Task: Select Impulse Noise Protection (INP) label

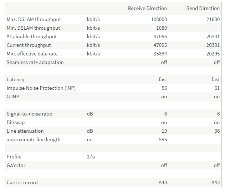Action: (41, 88)
